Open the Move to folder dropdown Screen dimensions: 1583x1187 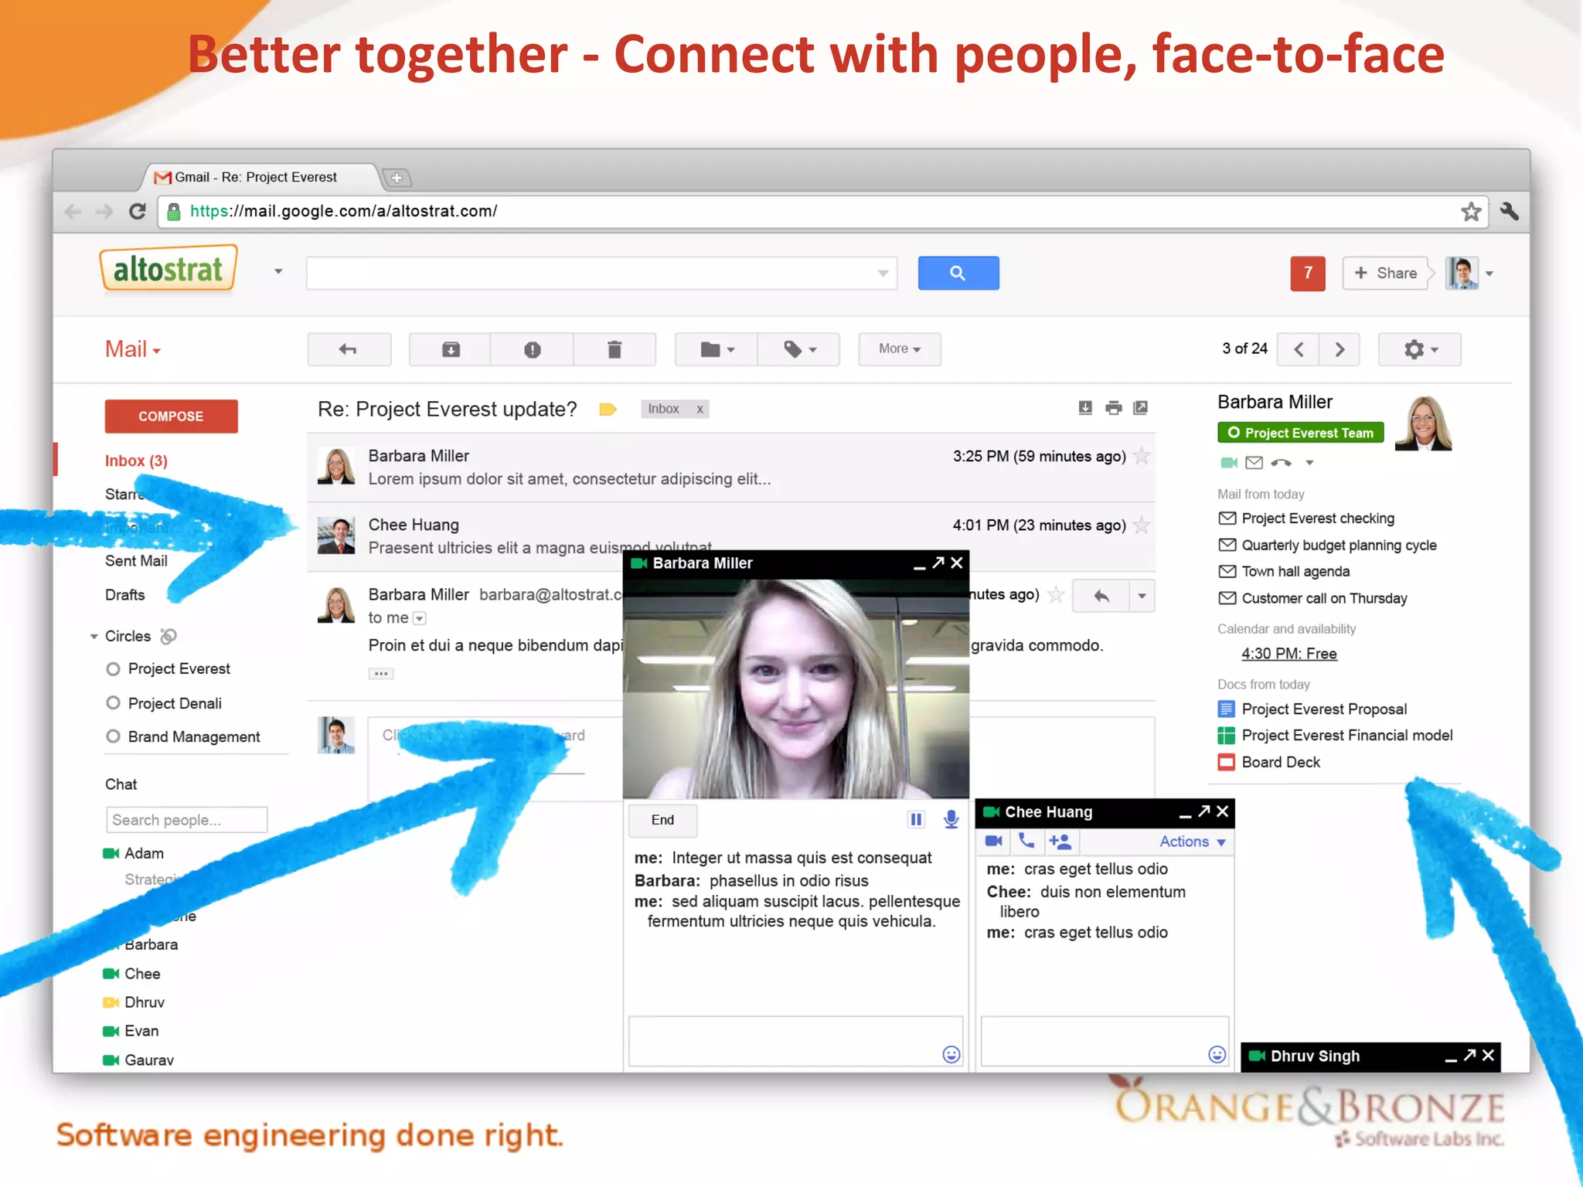click(717, 349)
